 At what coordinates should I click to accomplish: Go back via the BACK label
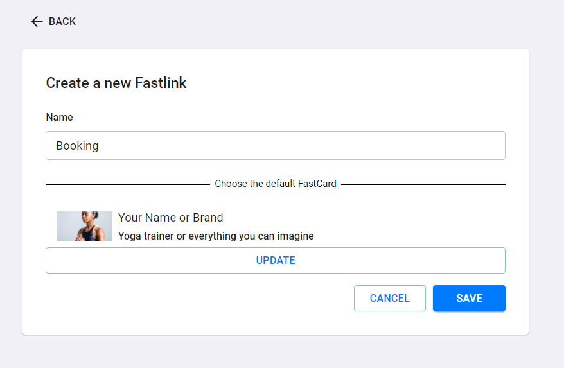coord(62,22)
